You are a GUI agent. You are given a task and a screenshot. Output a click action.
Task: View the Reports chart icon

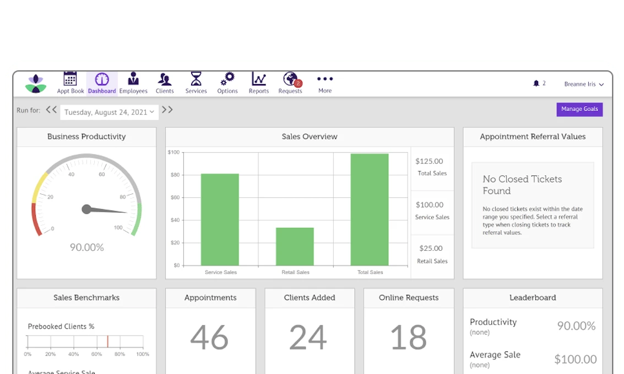point(258,80)
